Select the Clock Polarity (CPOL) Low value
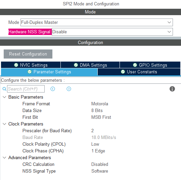181x180 pixels. (95, 144)
